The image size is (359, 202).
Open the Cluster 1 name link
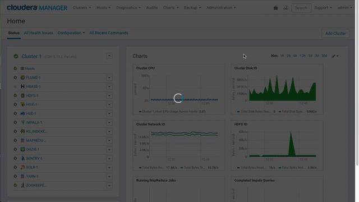click(x=31, y=56)
